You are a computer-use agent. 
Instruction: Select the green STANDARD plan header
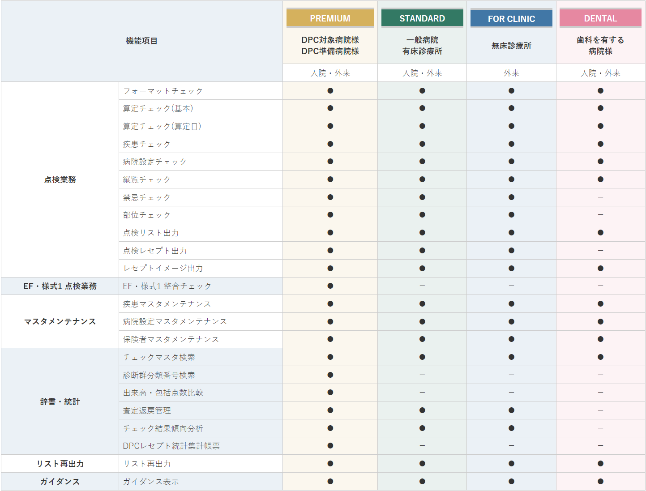pos(422,18)
